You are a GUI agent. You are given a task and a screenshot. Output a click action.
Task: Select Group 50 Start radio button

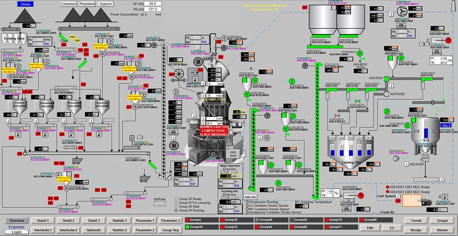tap(176, 206)
